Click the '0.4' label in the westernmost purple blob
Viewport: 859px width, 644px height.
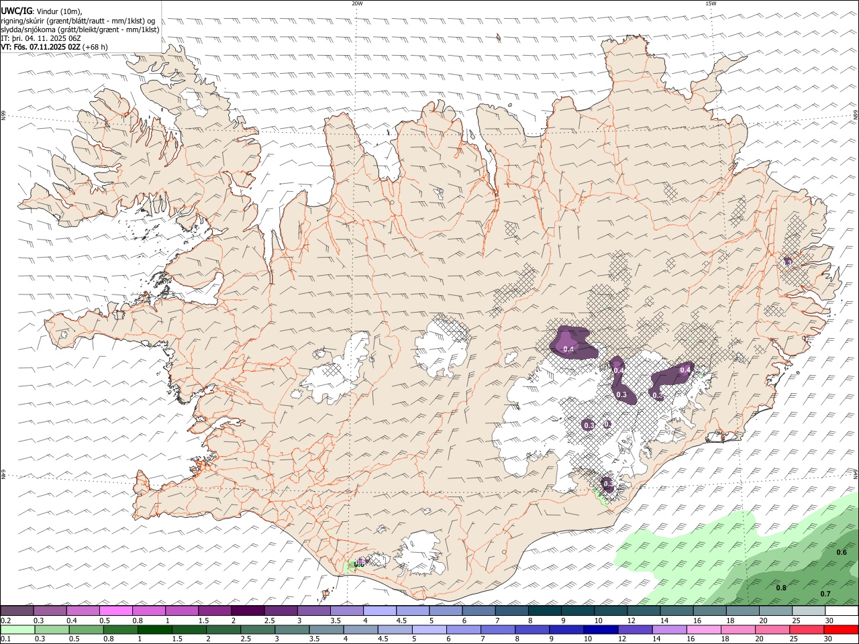coord(568,349)
